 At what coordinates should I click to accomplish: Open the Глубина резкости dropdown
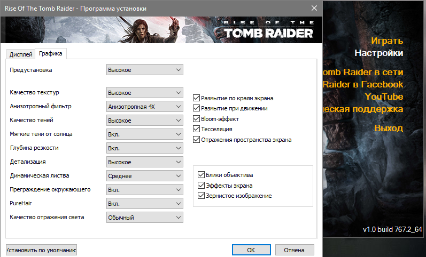coord(144,148)
